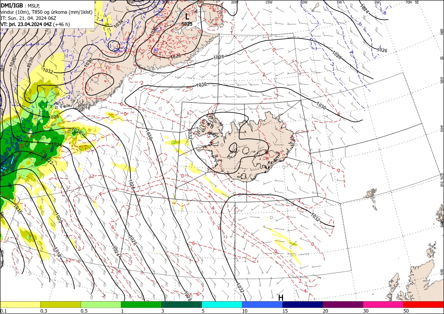The image size is (444, 314).
Task: Click the "15W" longitude label at top
Action: (269, 2)
